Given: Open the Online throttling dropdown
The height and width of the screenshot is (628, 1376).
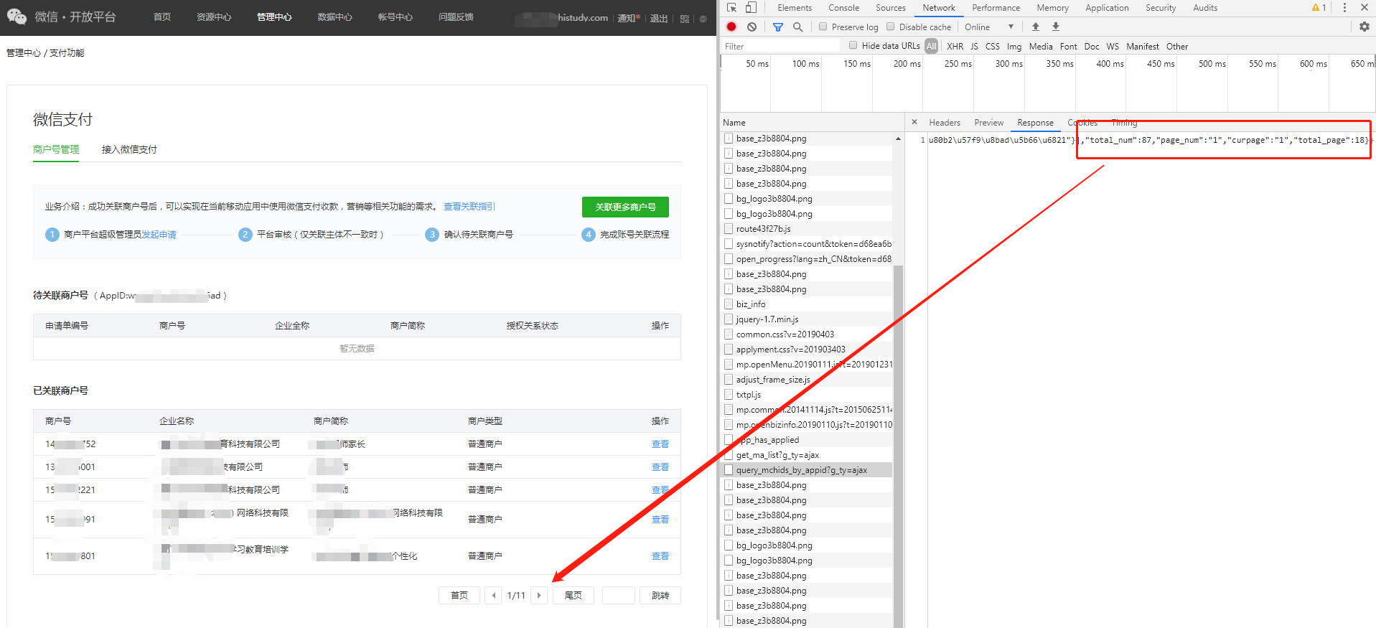Looking at the screenshot, I should tap(989, 27).
